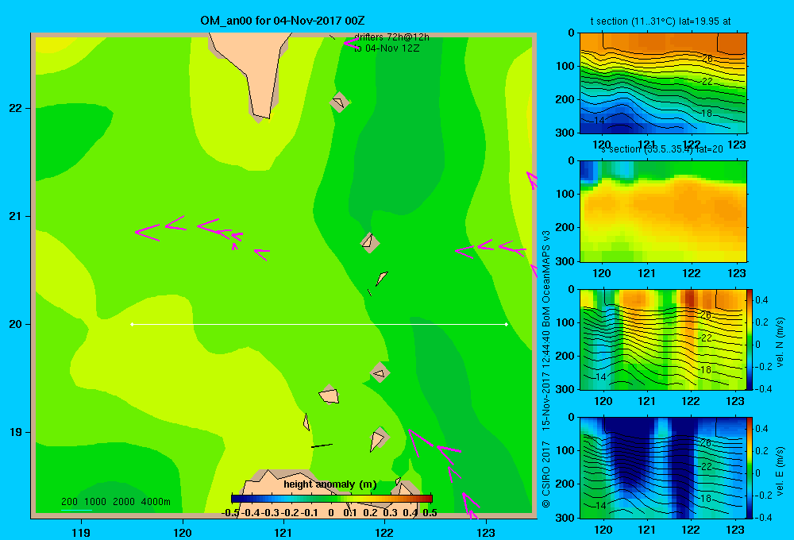
Task: Click the white section line at latitude 20
Action: (319, 324)
